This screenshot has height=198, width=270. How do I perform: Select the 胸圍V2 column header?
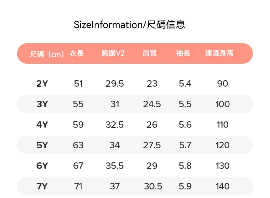point(113,53)
